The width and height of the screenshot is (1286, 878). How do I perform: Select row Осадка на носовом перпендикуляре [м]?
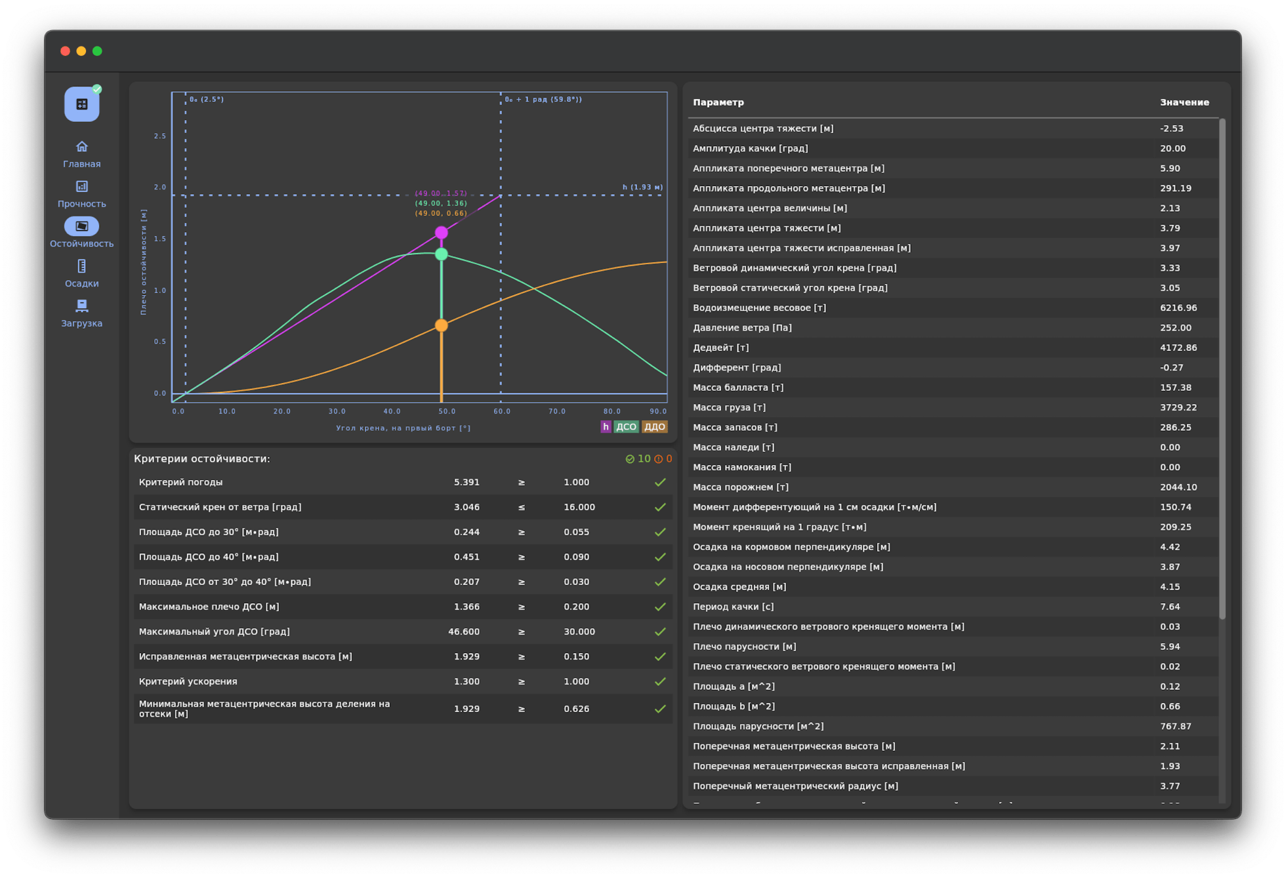pos(953,567)
